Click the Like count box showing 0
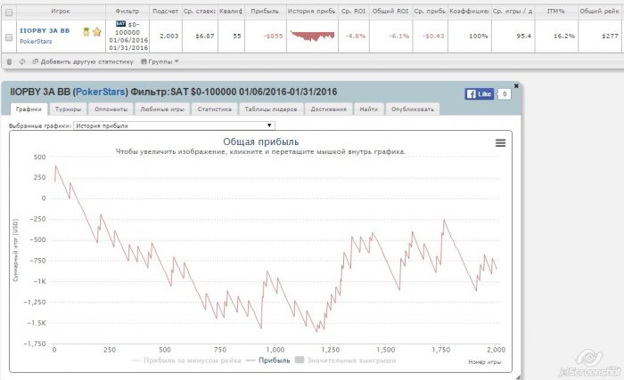 505,93
